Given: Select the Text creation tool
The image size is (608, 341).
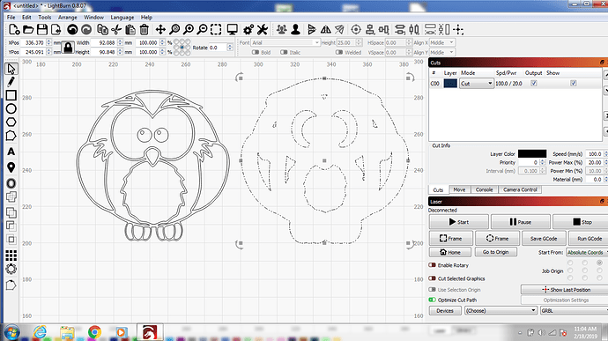Looking at the screenshot, I should 11,152.
